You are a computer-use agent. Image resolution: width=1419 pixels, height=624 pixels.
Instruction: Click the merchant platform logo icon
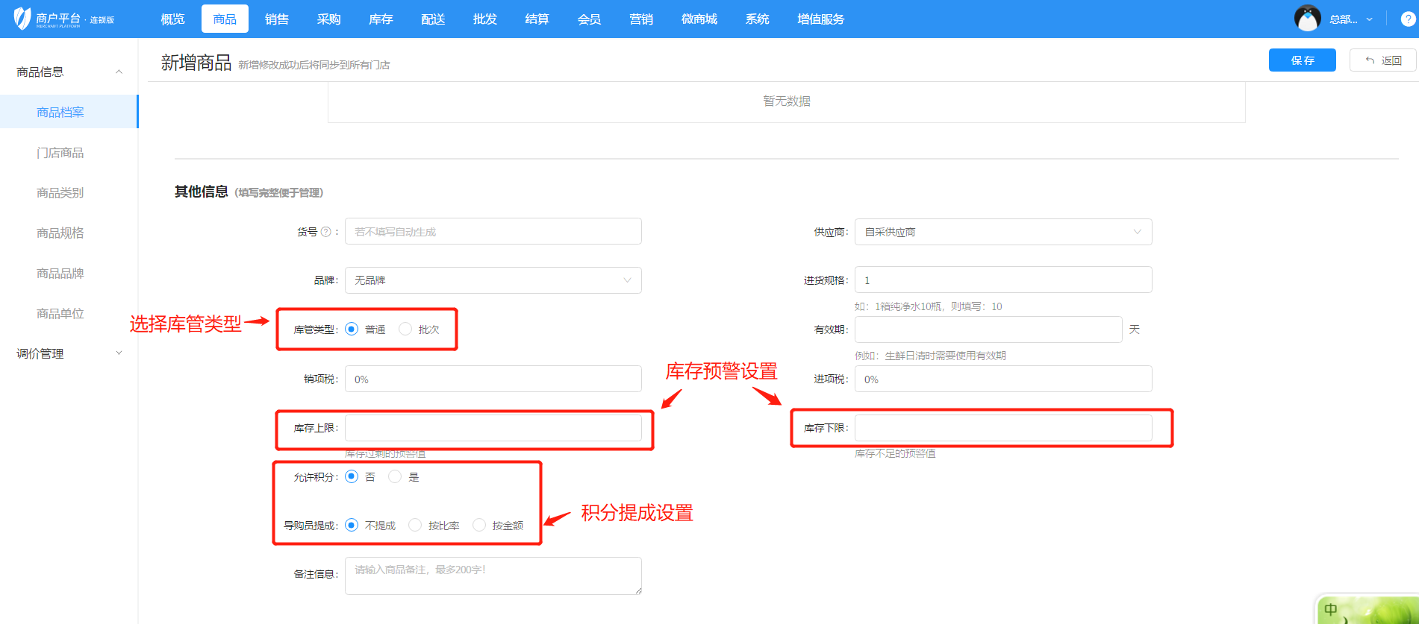coord(22,19)
